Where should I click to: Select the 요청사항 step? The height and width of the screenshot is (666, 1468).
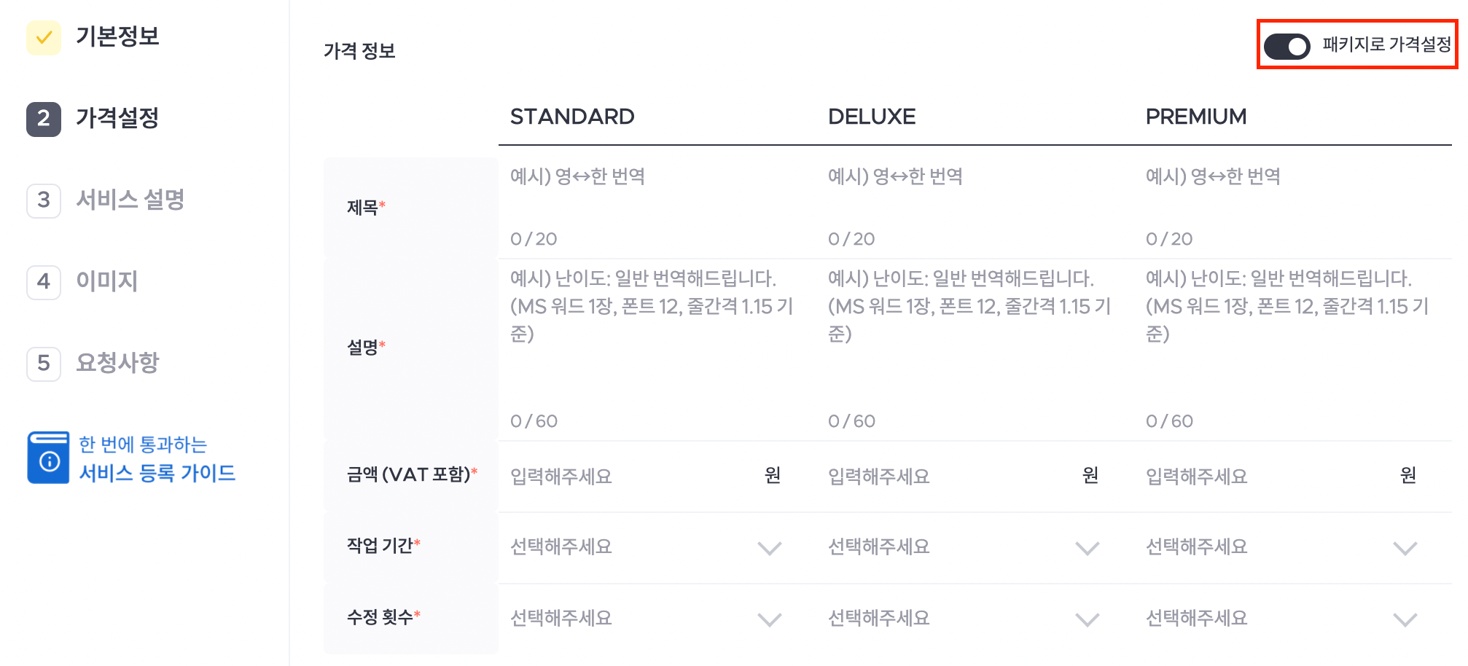117,363
